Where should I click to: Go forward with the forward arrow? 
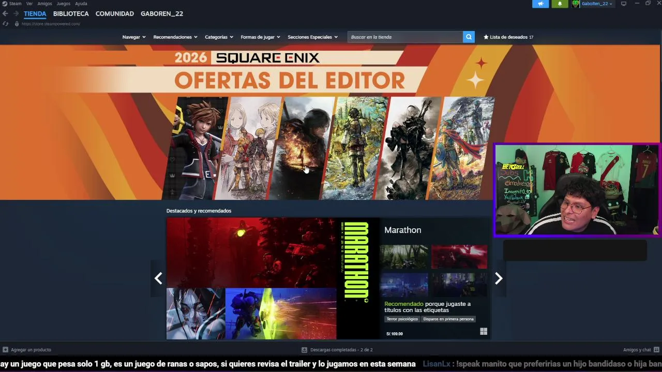tap(16, 14)
